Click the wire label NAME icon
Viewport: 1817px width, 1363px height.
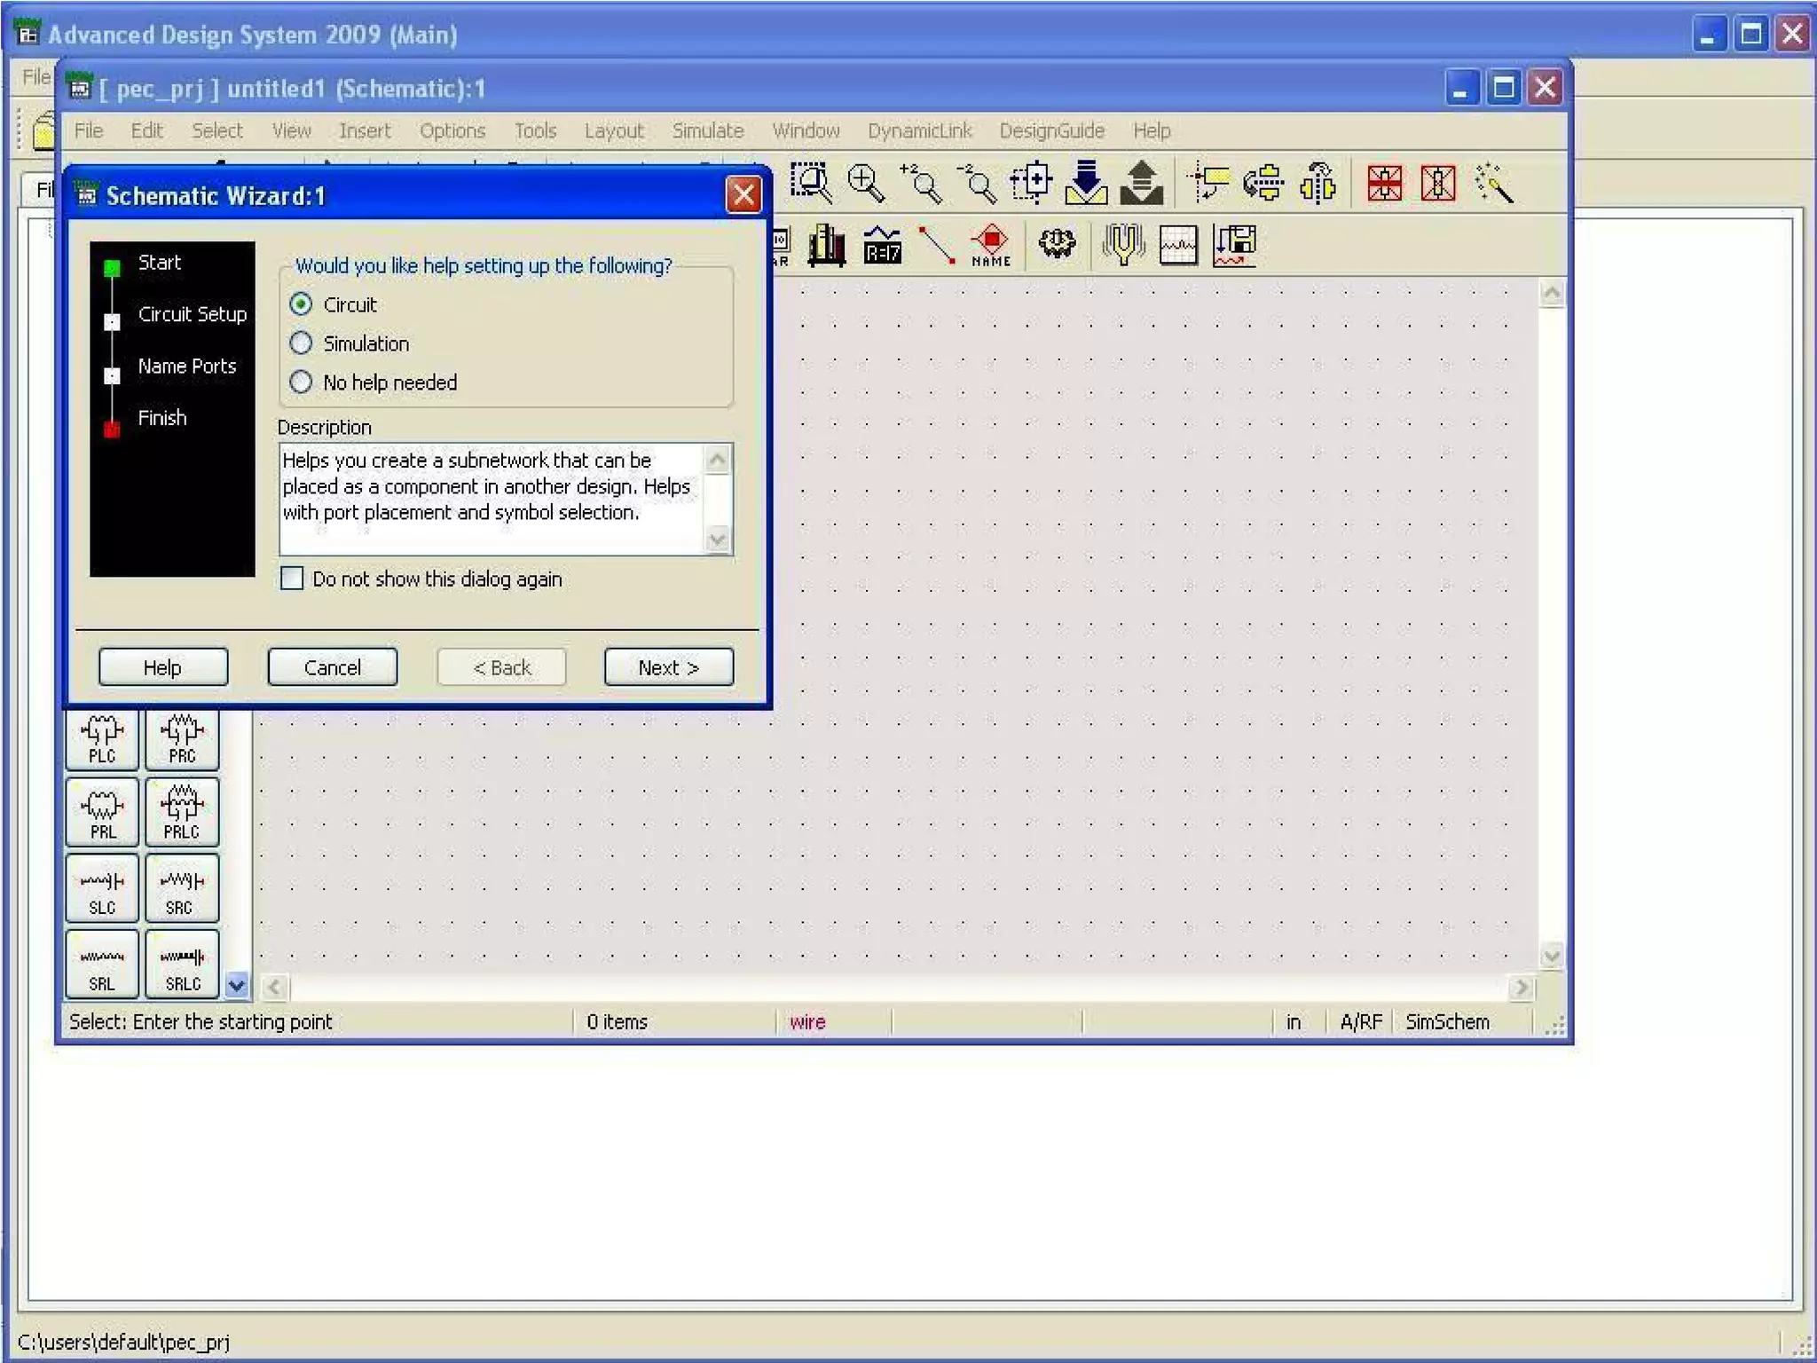pos(990,244)
